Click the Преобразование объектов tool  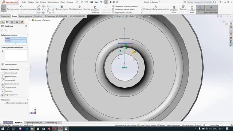(79, 8)
